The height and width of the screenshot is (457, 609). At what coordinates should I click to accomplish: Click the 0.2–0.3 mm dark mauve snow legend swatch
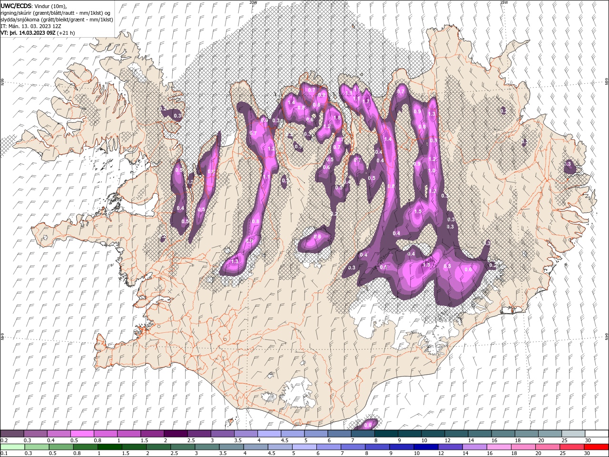[12, 434]
